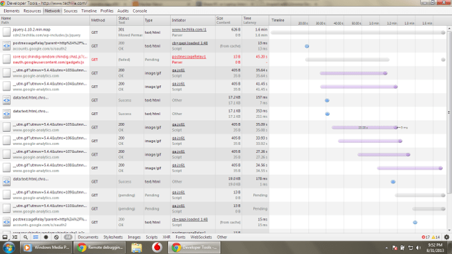452x254 pixels.
Task: Open Windows Media Player from taskbar
Action: click(x=46, y=247)
